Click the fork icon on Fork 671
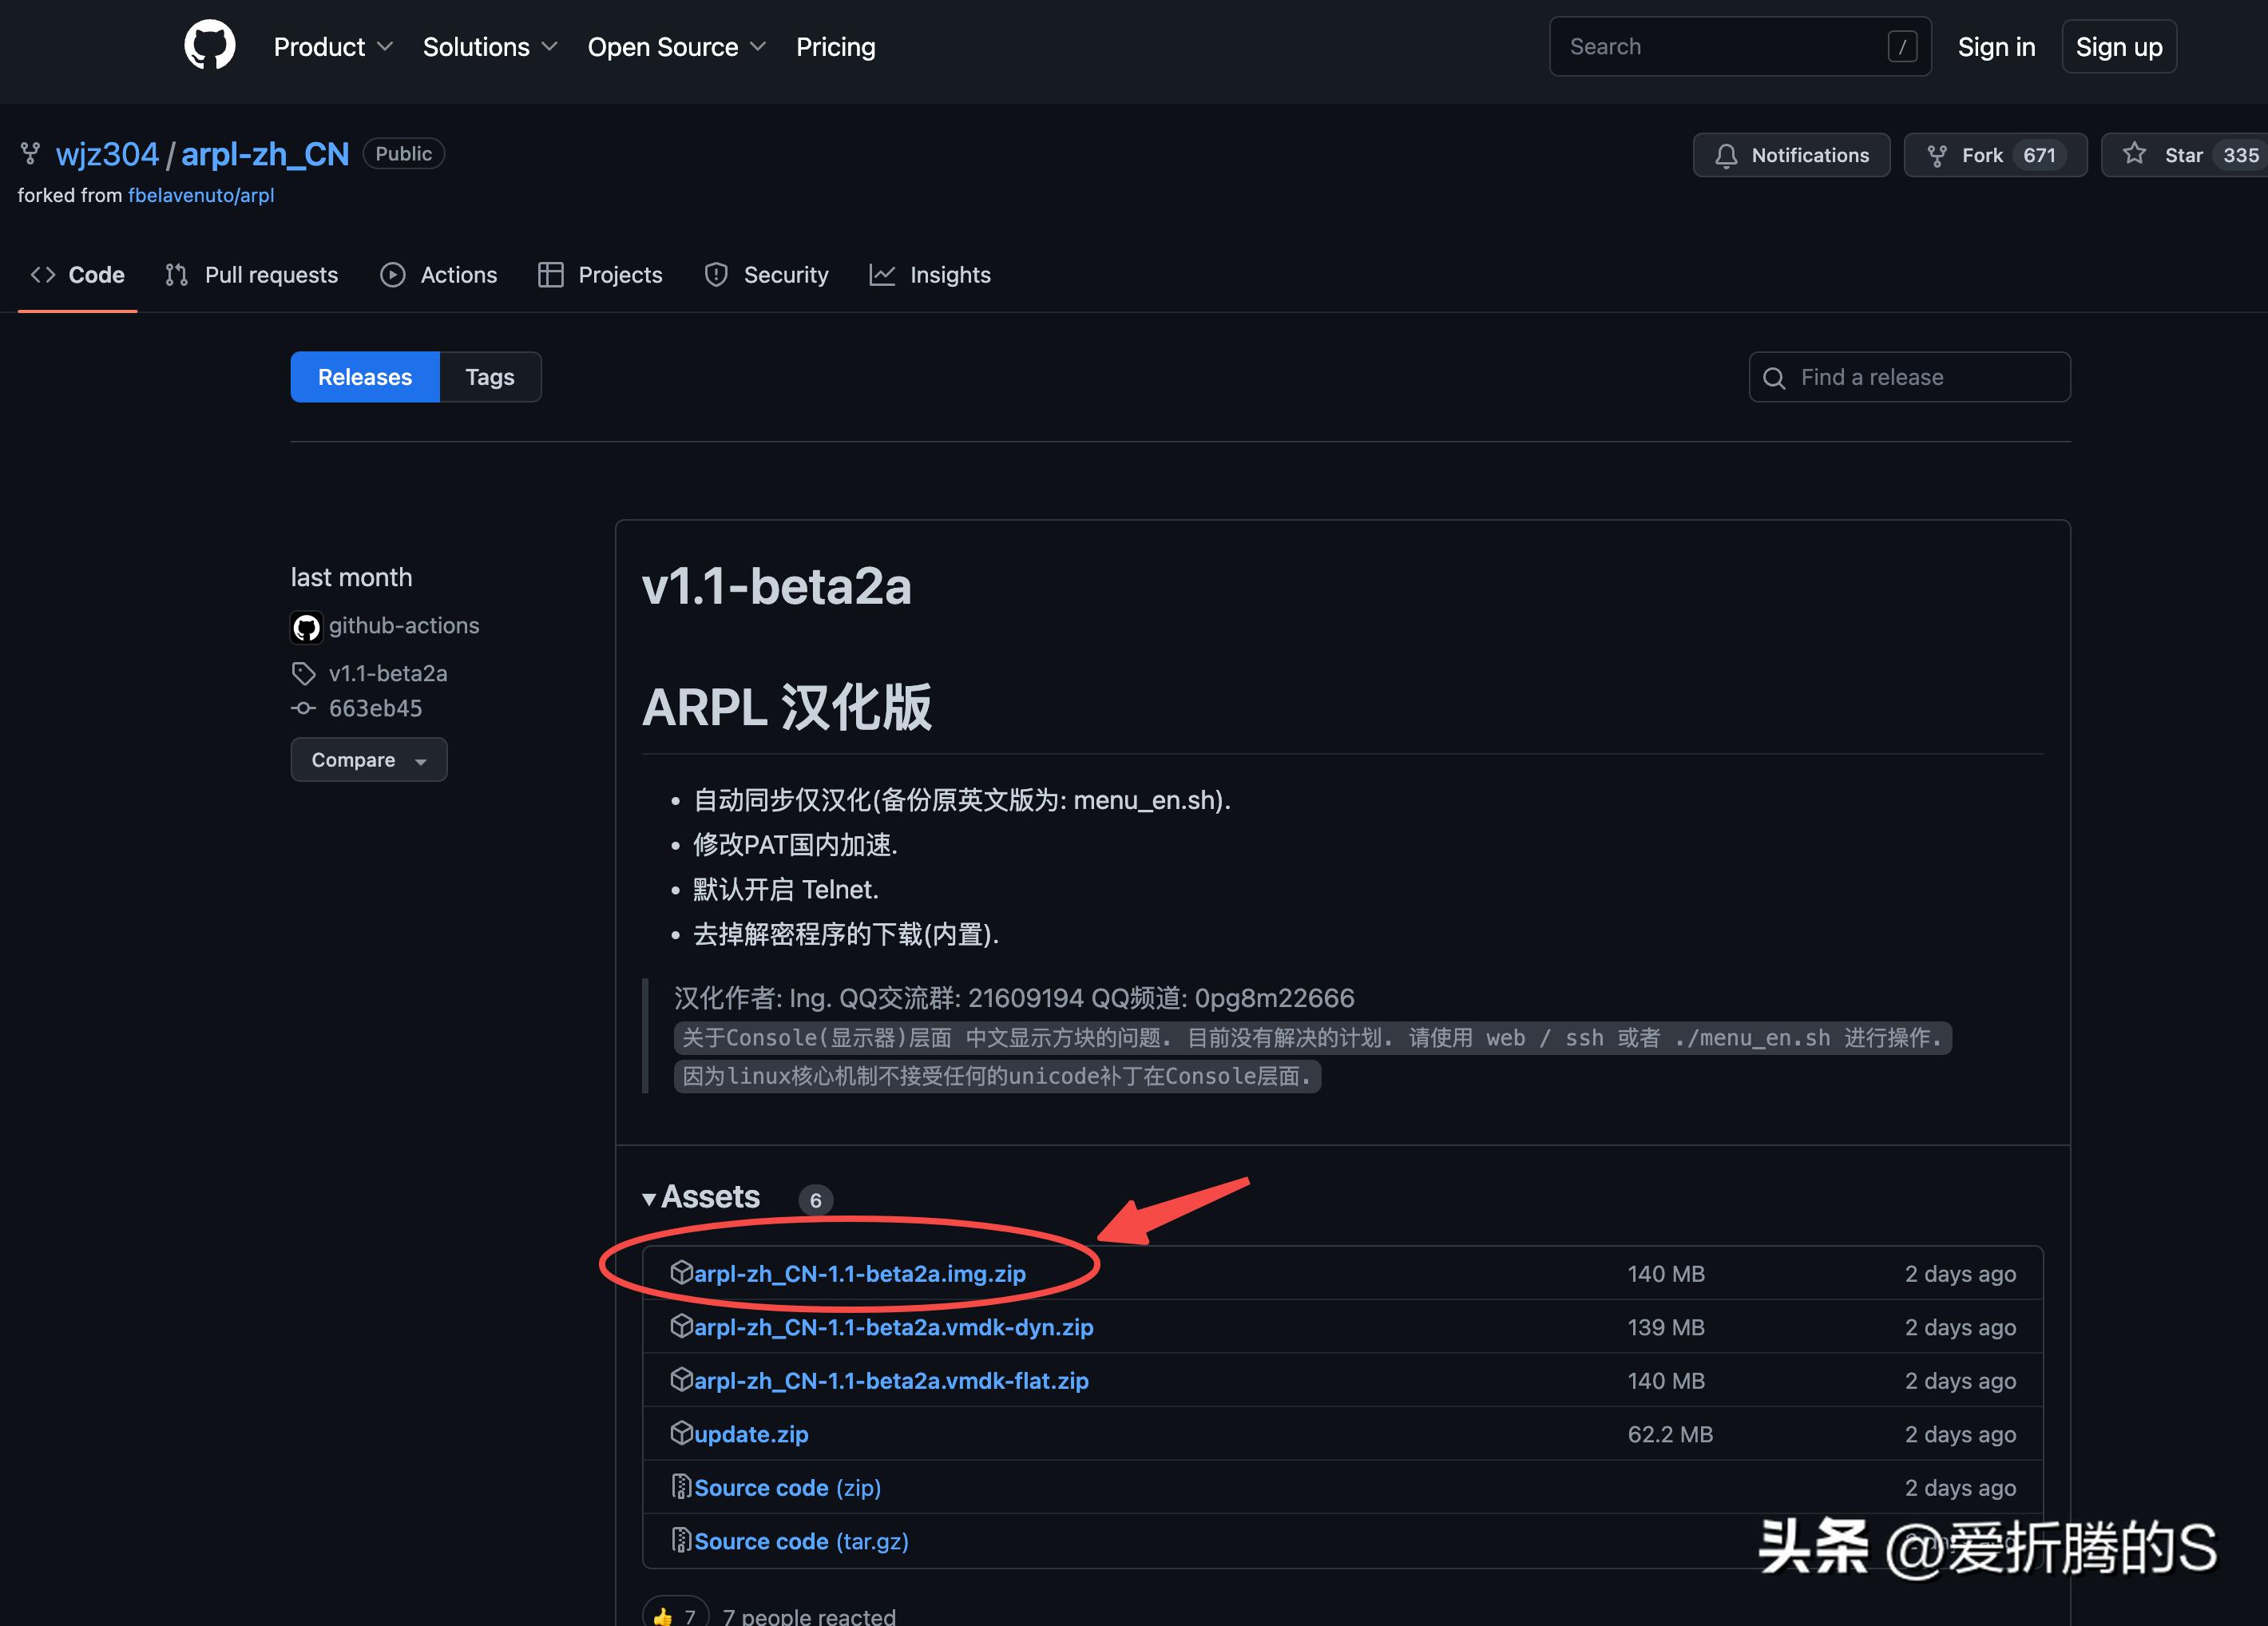 (x=1937, y=155)
